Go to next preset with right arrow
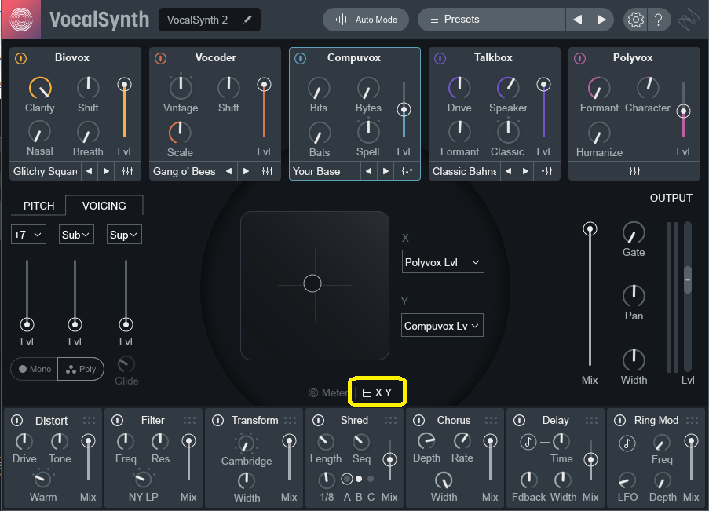The width and height of the screenshot is (709, 511). (x=601, y=20)
